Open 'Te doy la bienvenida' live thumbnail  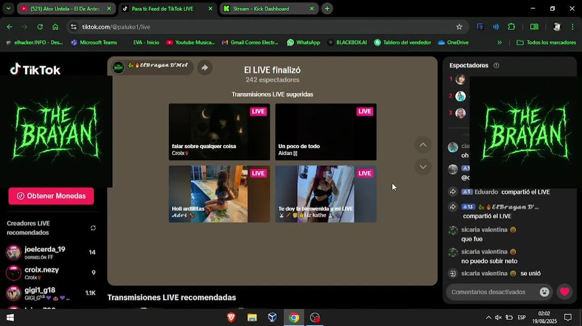326,194
